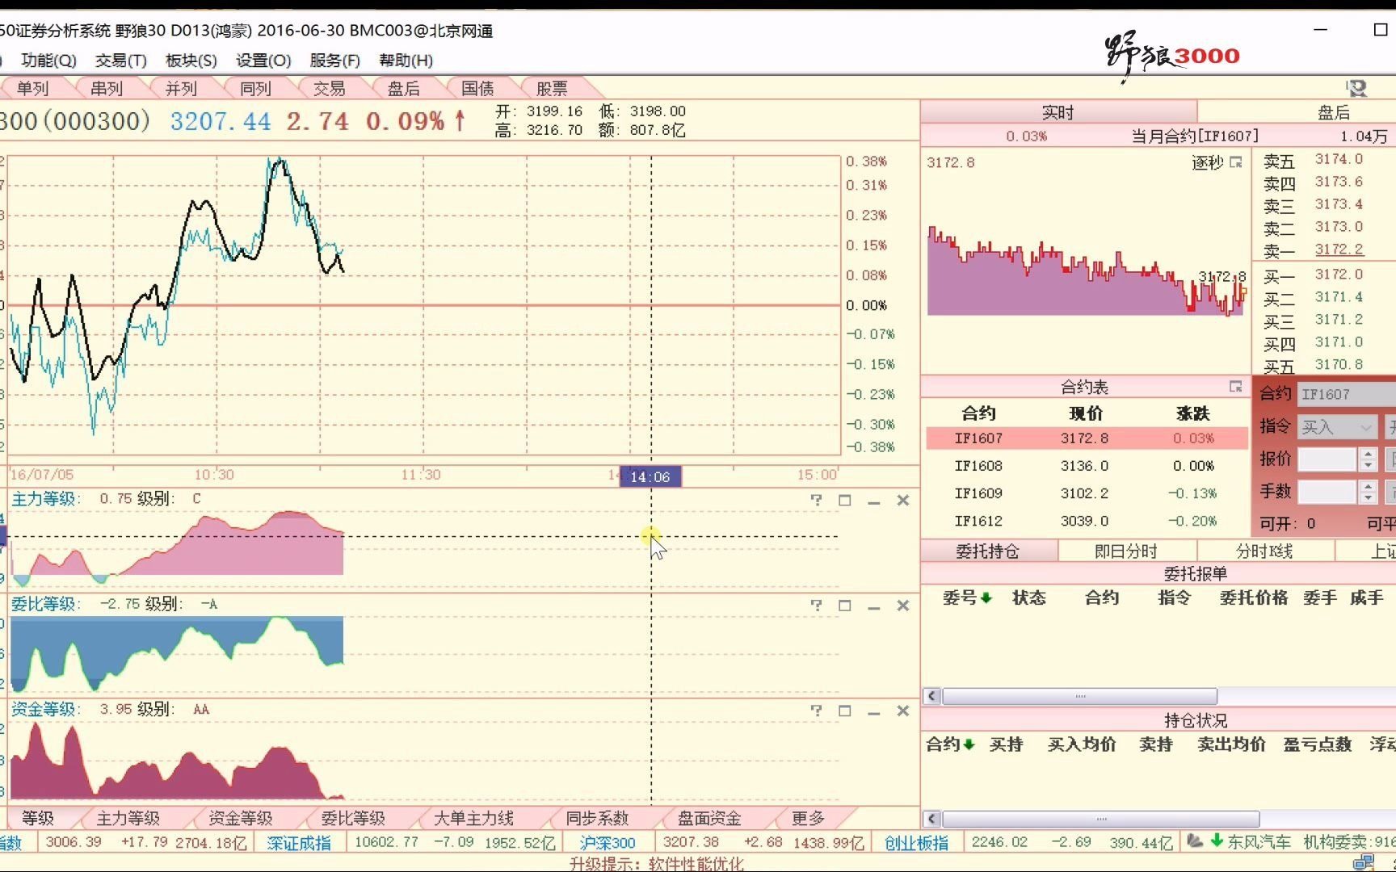Open the 分时K线 tab
The image size is (1396, 872).
[x=1264, y=551]
